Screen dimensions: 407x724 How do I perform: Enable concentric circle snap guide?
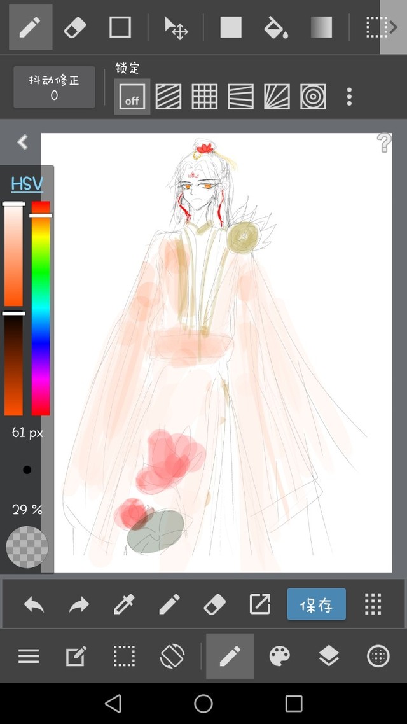[x=313, y=97]
